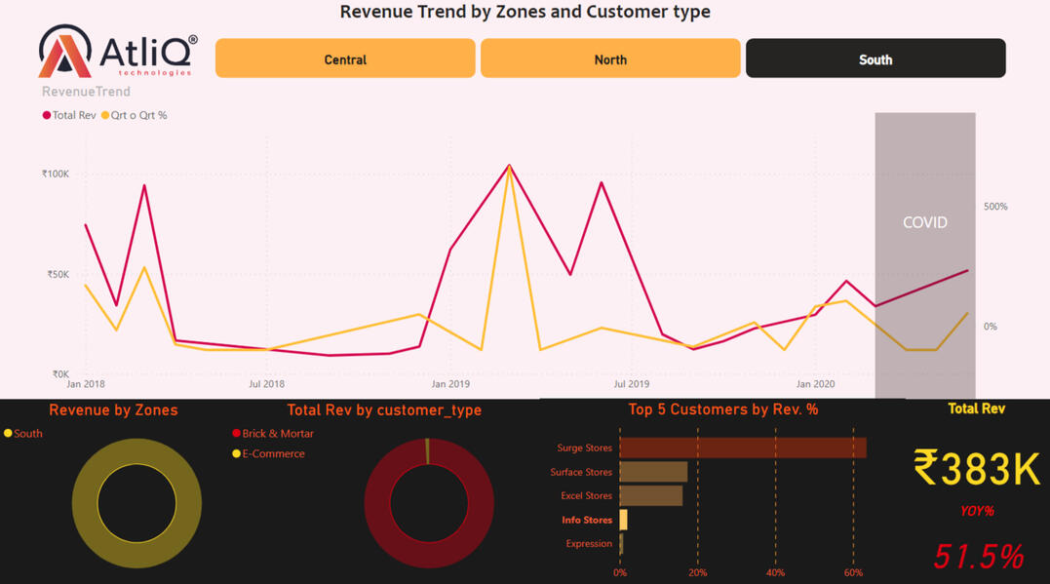Select the North zone button
Screen dimensions: 1050x584
point(610,59)
